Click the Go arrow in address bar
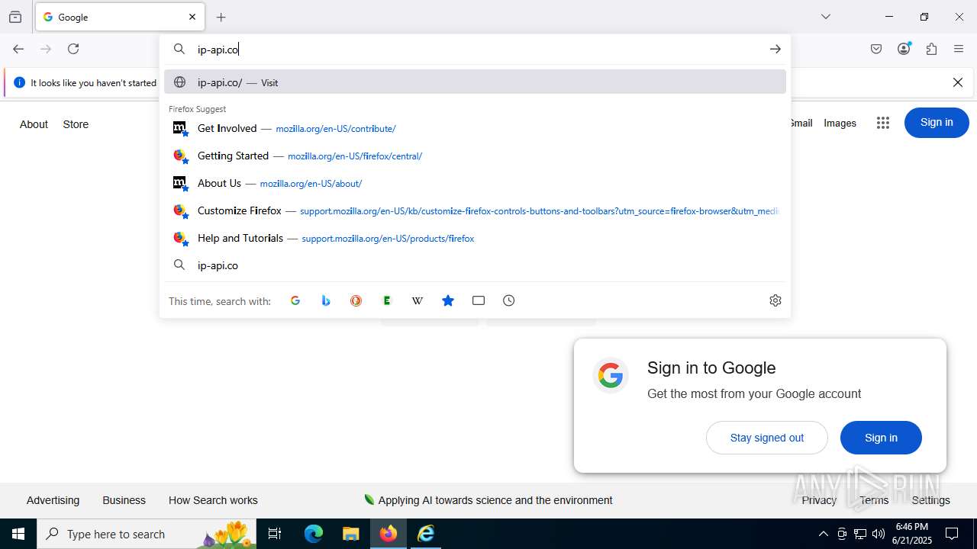 [775, 49]
